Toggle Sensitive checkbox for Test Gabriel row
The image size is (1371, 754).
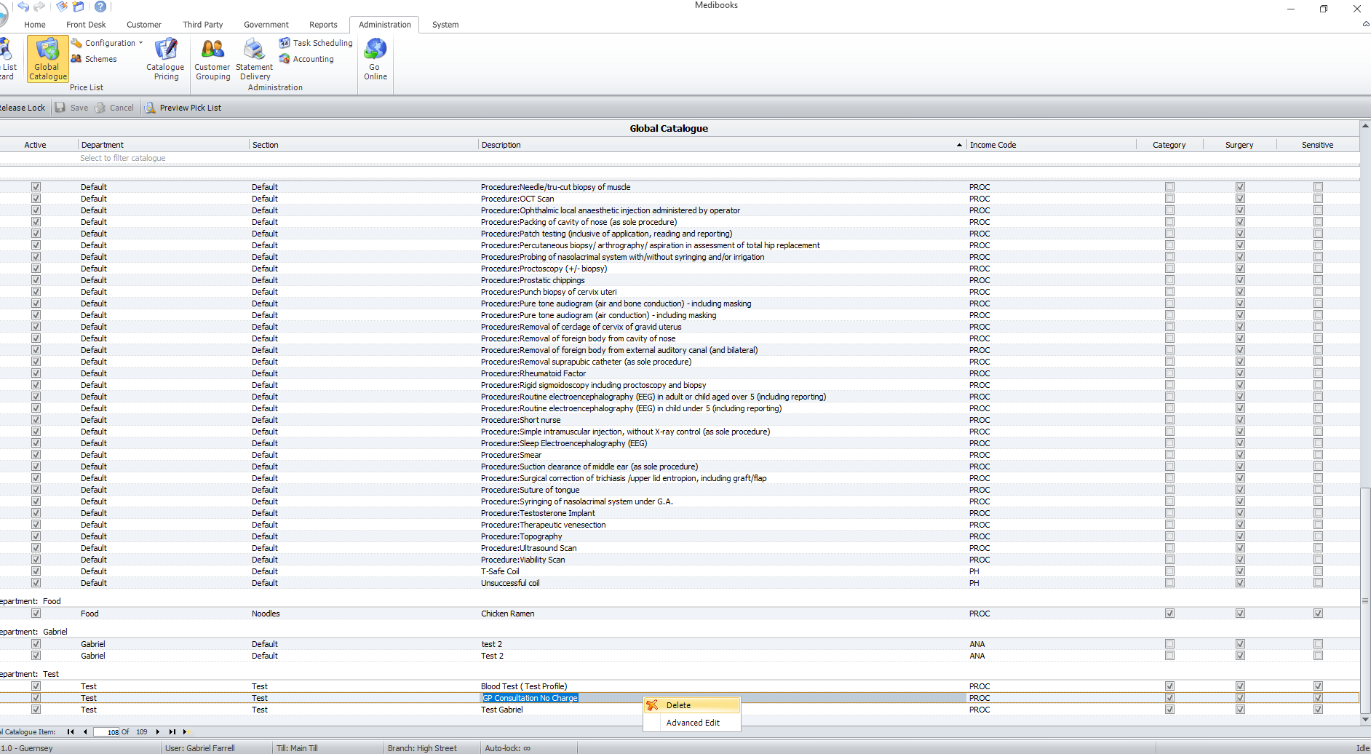point(1318,710)
